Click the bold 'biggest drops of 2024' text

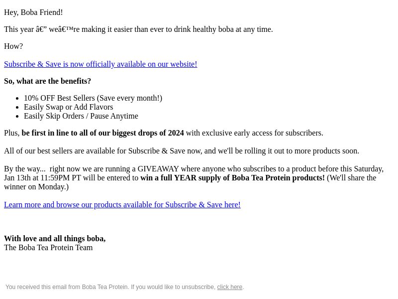148,133
